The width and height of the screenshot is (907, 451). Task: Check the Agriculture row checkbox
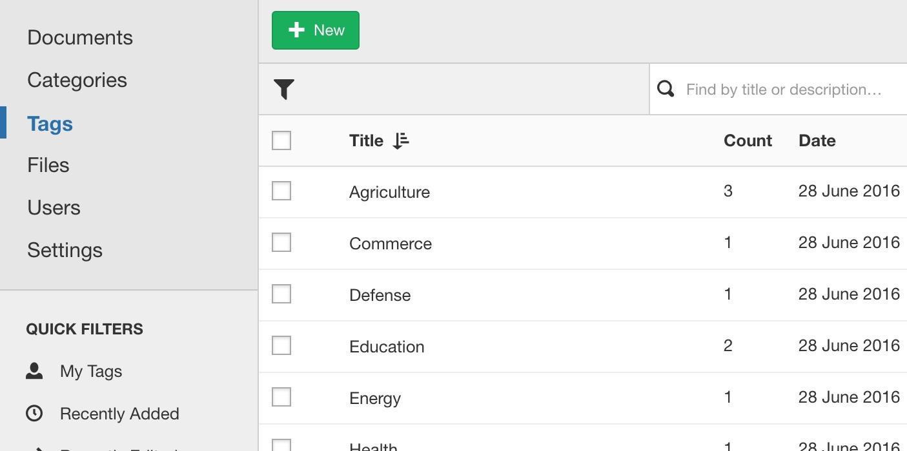[x=281, y=191]
